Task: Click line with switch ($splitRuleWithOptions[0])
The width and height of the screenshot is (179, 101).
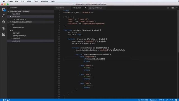Action: coord(93,54)
